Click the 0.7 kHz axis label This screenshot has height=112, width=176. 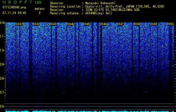tap(2, 92)
